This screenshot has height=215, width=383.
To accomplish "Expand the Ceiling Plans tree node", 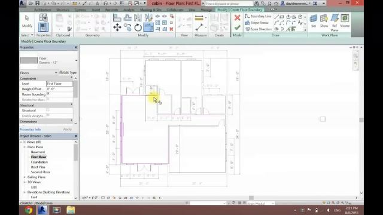I will [25, 177].
